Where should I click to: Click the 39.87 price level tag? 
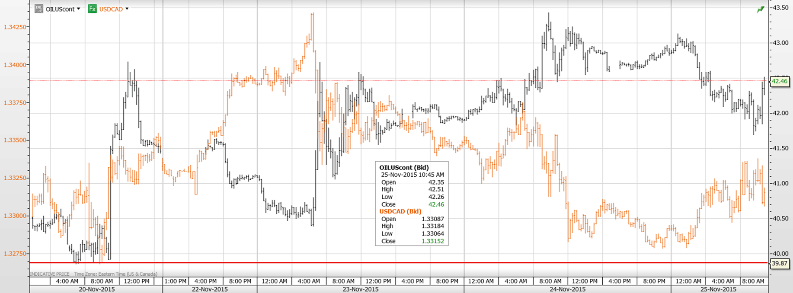780,264
